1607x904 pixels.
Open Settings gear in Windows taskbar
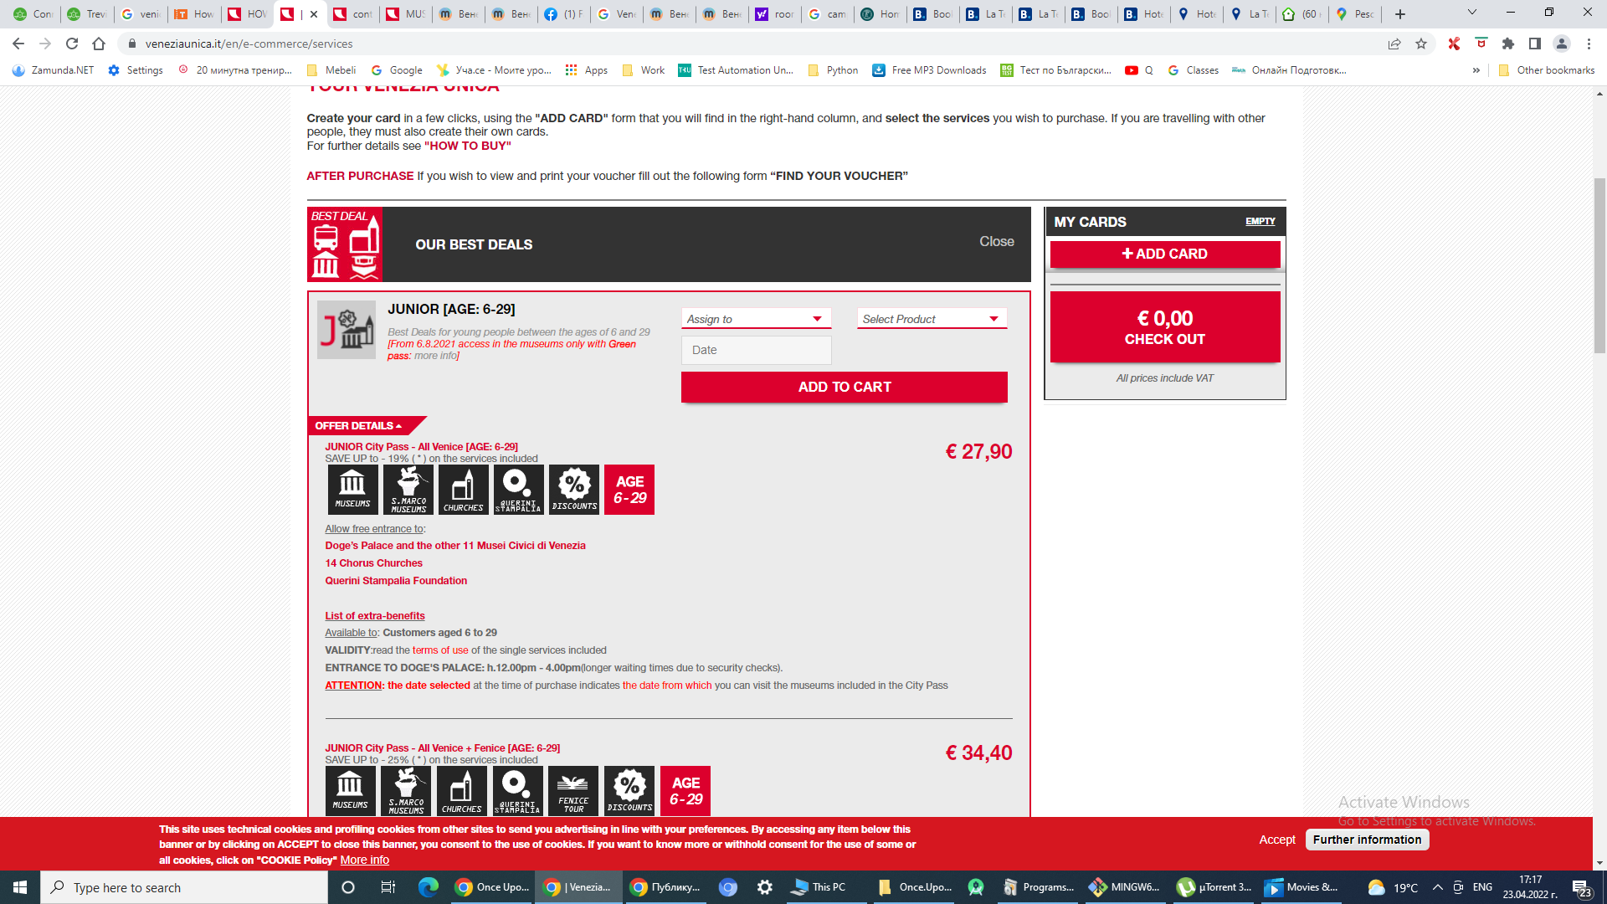764,887
